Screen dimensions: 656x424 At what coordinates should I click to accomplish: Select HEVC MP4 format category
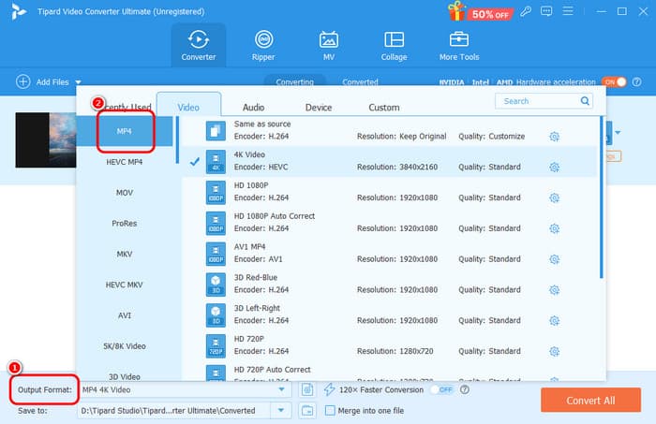(x=125, y=162)
